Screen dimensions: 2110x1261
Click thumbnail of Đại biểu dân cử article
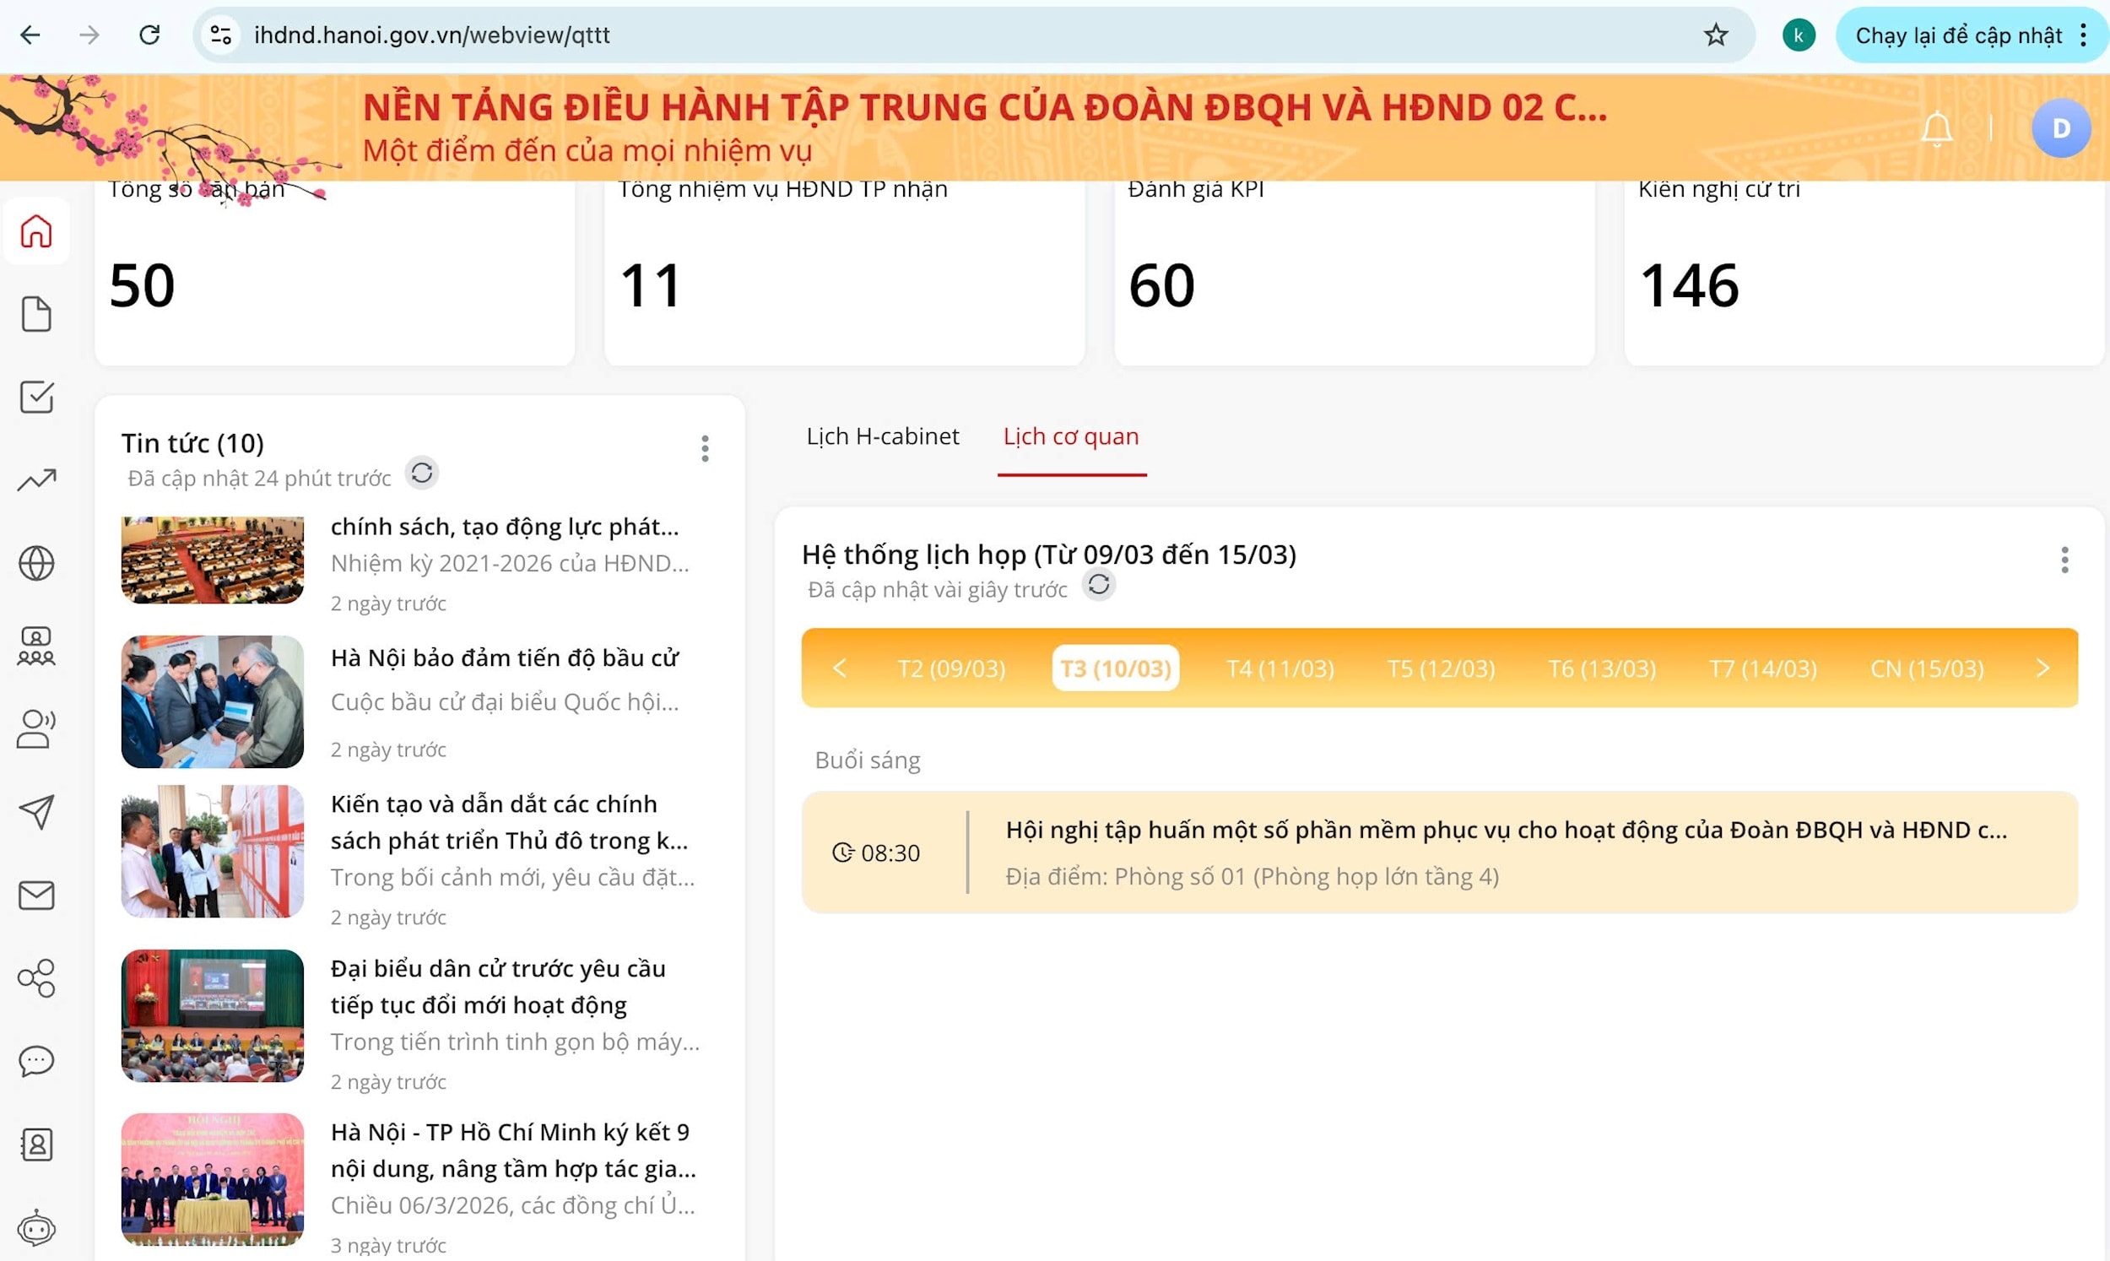click(213, 1015)
